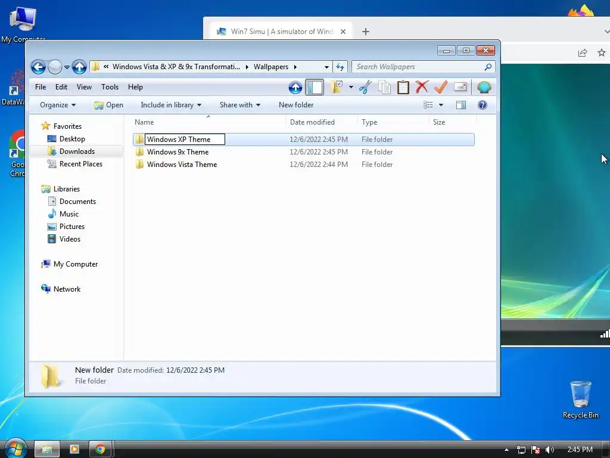Toggle the preview pane button

pos(461,105)
